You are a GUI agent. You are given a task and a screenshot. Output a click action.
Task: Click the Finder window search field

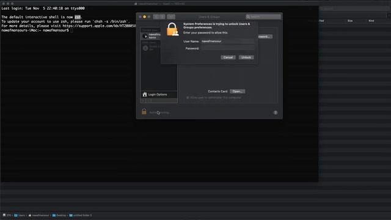354,9
